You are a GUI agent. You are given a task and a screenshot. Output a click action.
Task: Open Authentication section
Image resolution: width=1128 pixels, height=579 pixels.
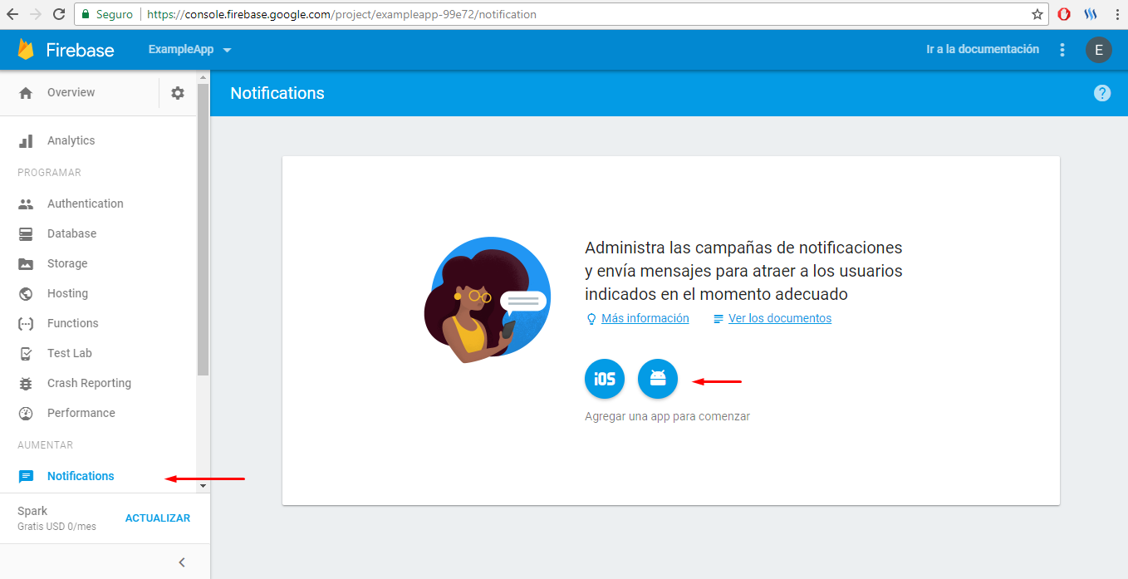click(86, 204)
